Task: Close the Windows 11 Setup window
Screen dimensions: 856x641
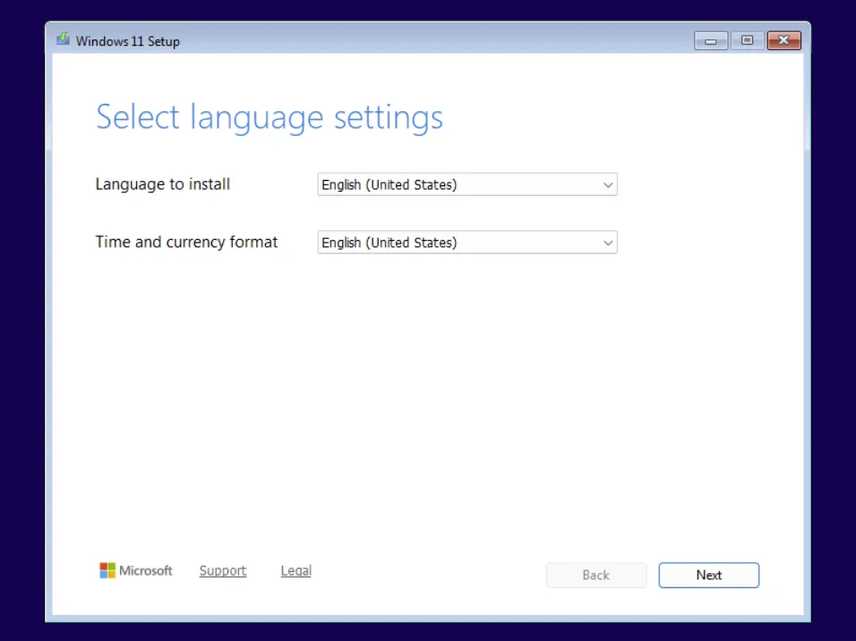Action: coord(784,40)
